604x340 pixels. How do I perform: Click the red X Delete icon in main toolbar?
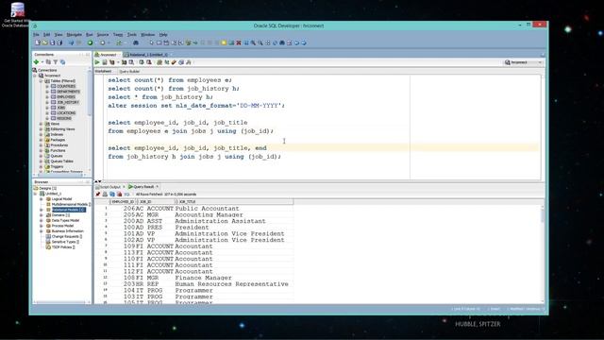point(239,42)
